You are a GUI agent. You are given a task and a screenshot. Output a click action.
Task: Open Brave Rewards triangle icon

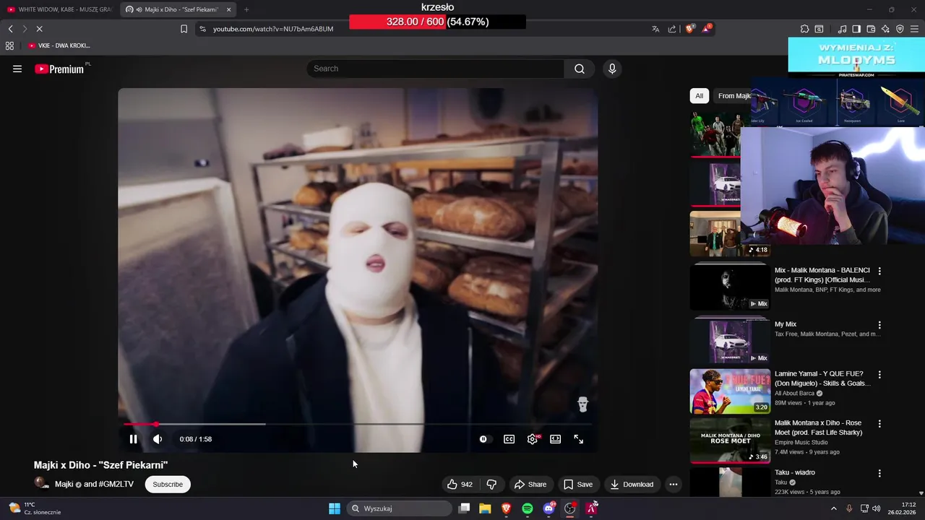(707, 29)
